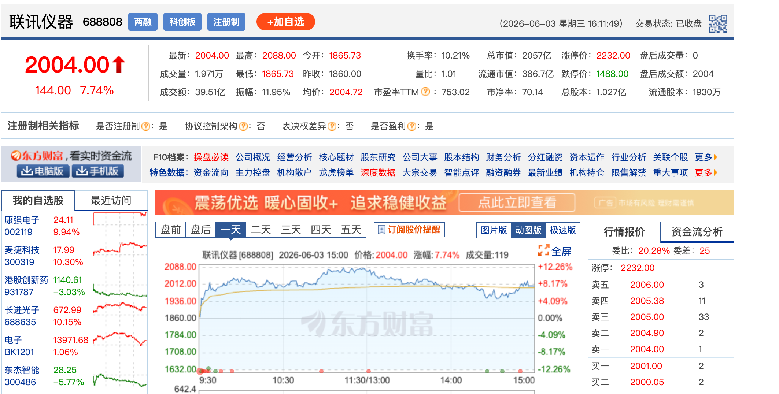Open 港股创新药 in watchlist
Image resolution: width=779 pixels, height=394 pixels.
point(26,280)
